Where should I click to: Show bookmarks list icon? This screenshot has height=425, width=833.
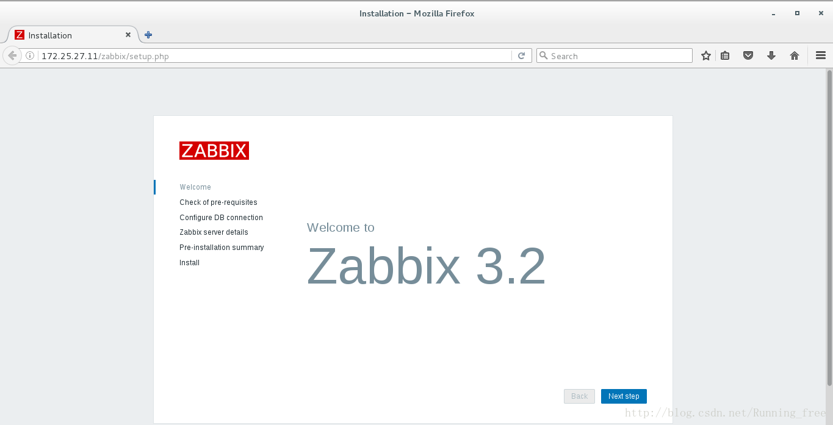click(725, 55)
